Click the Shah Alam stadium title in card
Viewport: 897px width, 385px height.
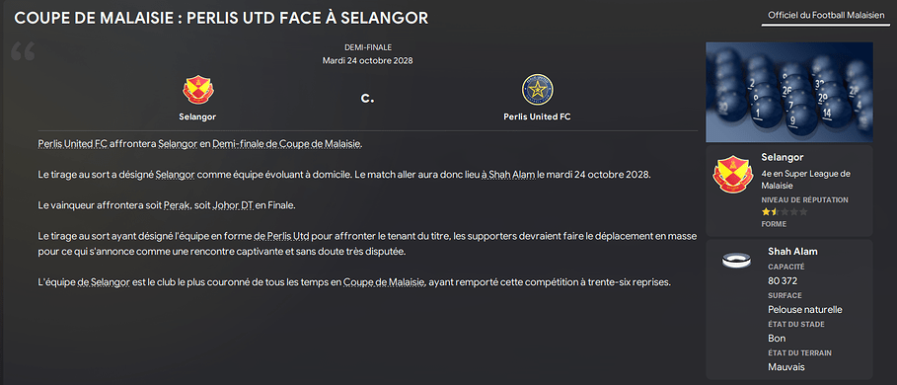point(792,252)
